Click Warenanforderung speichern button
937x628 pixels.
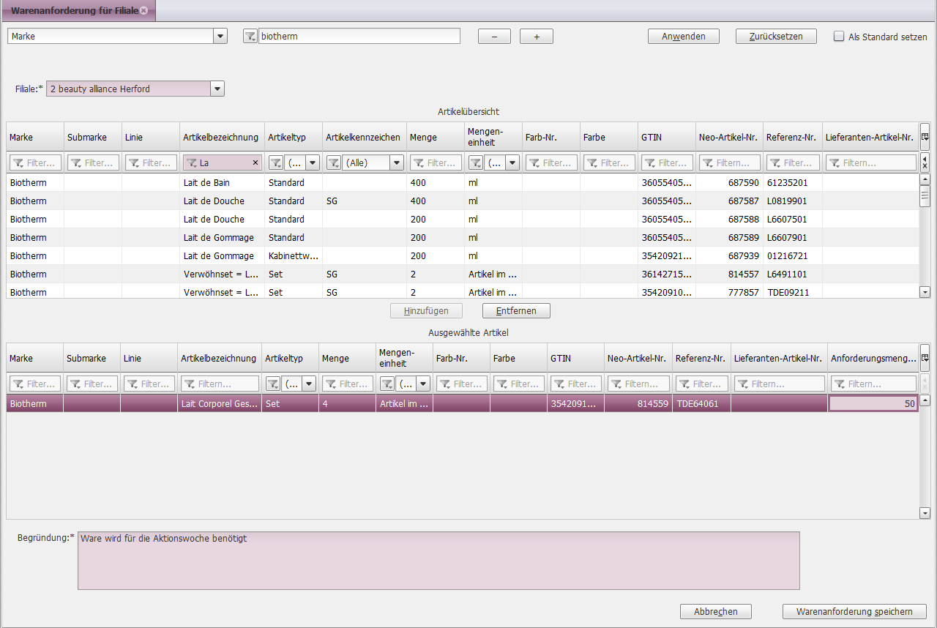coord(854,612)
